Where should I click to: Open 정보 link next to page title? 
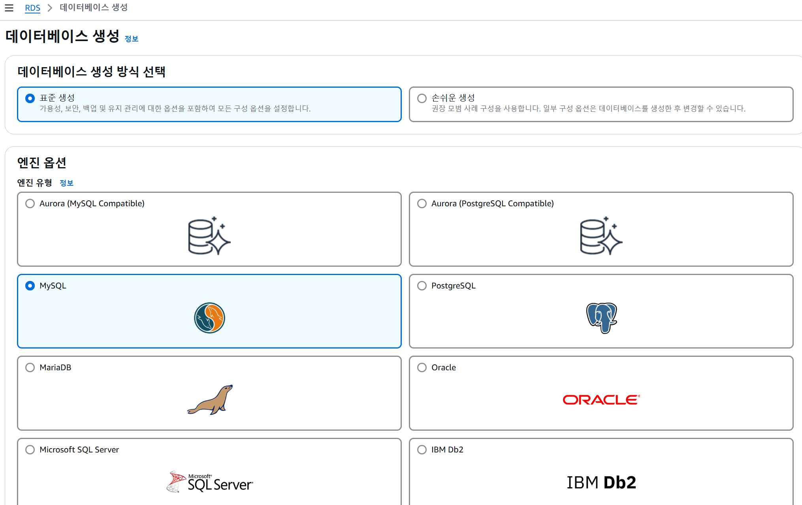tap(131, 39)
